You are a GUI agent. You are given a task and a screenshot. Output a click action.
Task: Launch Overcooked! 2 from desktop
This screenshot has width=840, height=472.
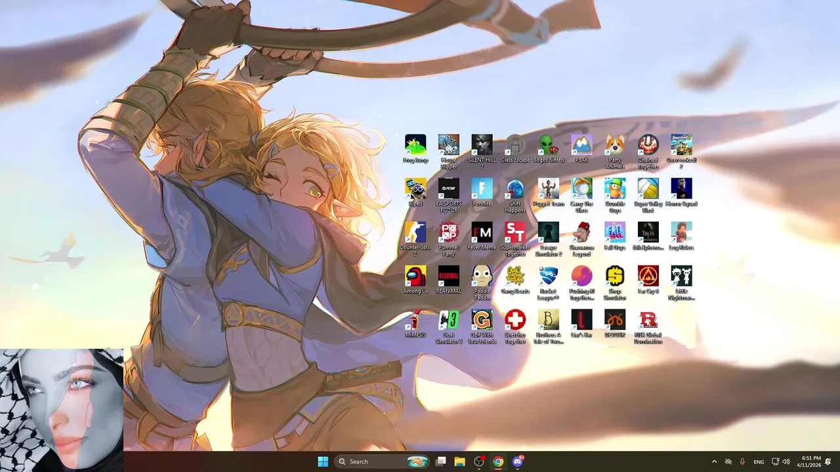[x=682, y=151]
